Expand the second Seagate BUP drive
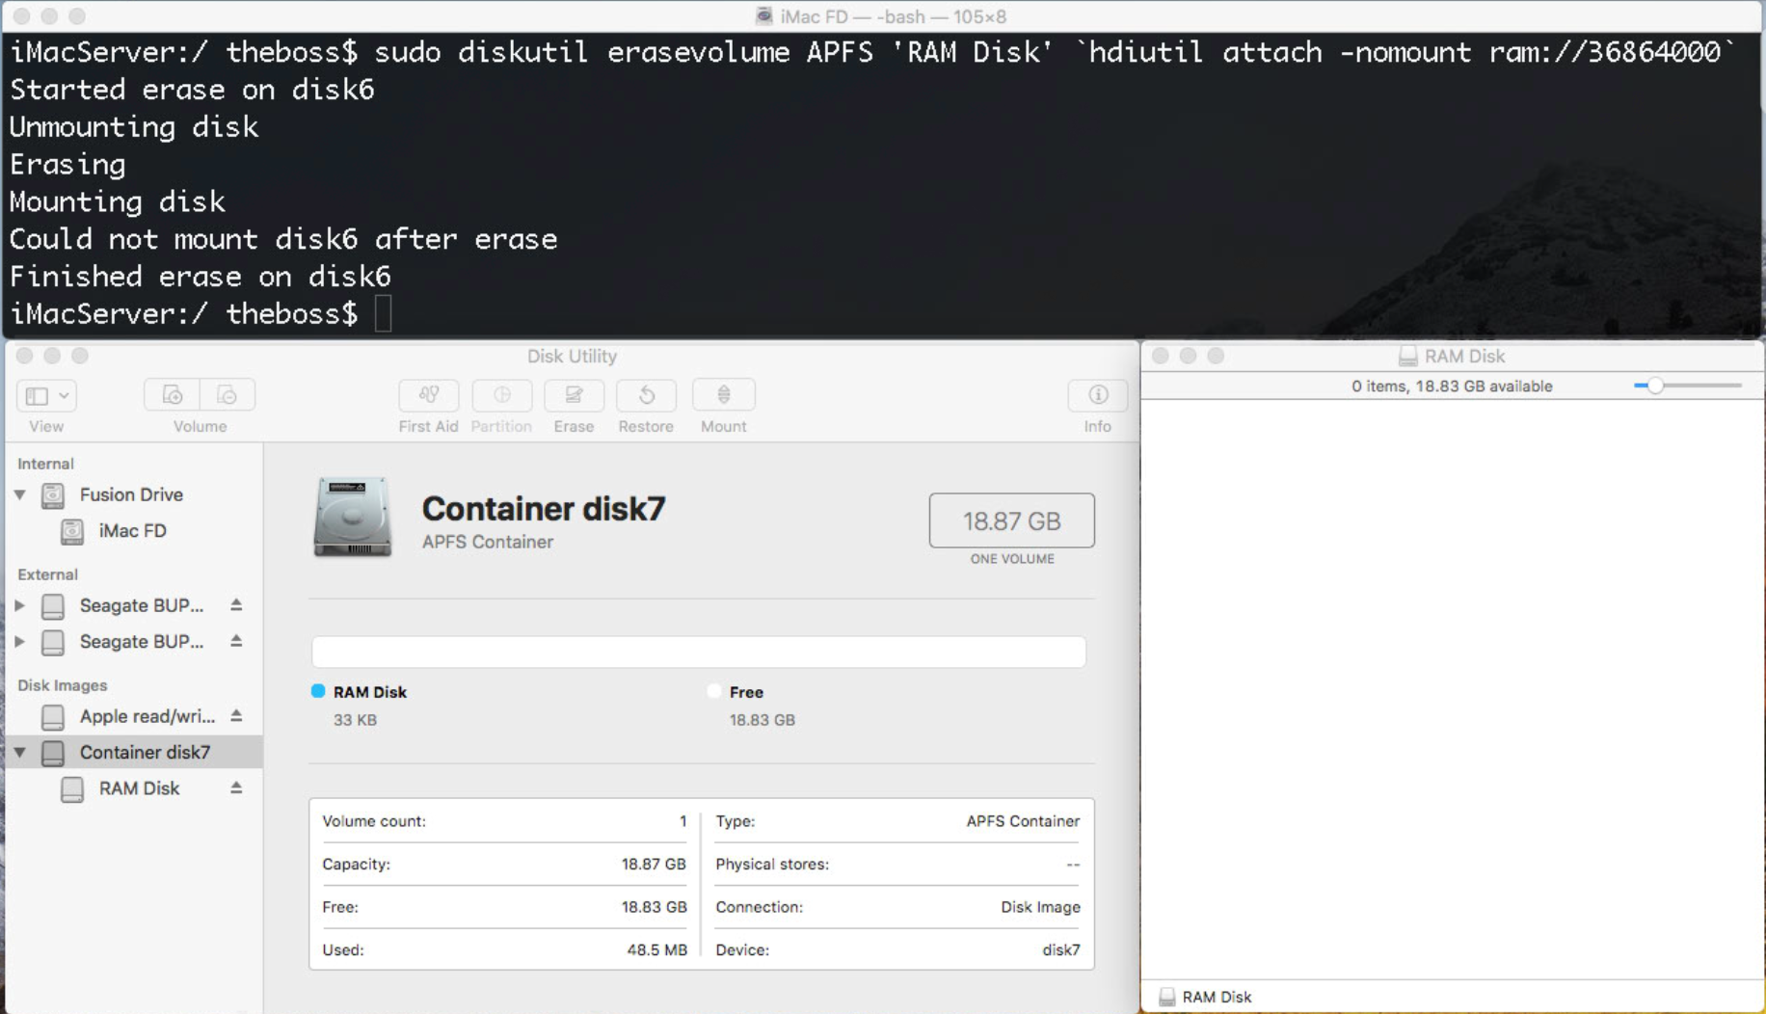 (19, 642)
